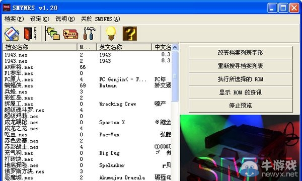Open the 档案(F) menu
Image resolution: width=302 pixels, height=181 pixels.
tap(14, 19)
